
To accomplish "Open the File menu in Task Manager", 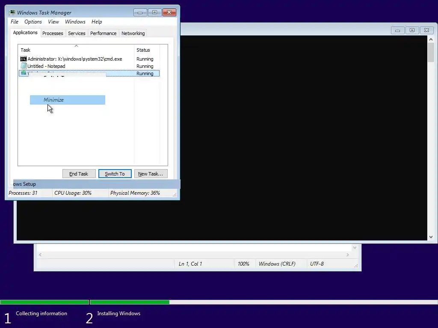I will [15, 22].
